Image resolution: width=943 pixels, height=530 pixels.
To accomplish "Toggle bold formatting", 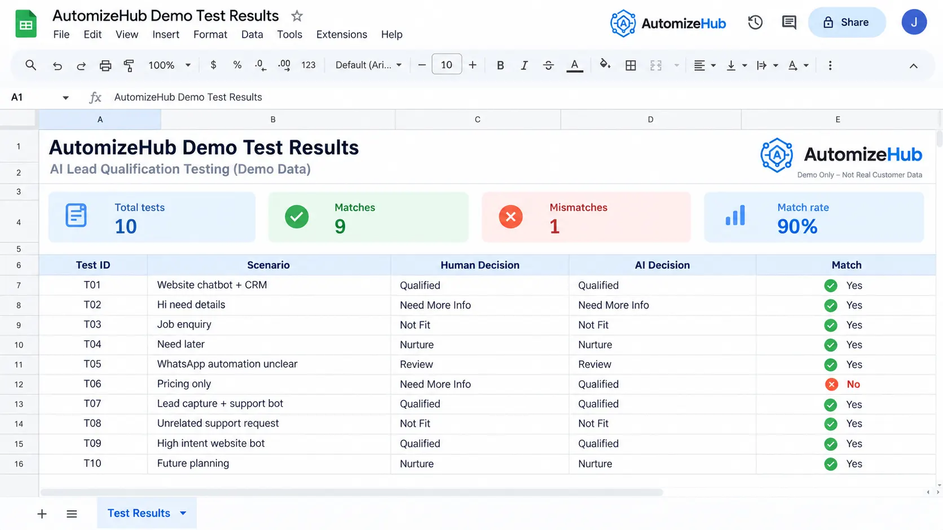I will pos(500,65).
